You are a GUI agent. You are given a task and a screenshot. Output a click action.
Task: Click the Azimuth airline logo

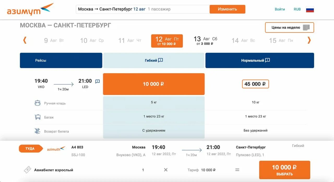coord(30,9)
